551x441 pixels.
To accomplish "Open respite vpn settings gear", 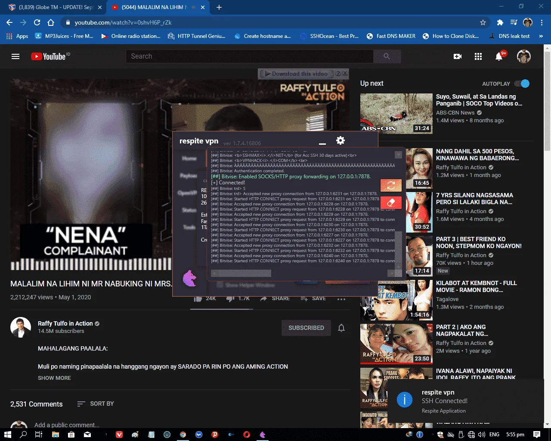I will pos(341,140).
